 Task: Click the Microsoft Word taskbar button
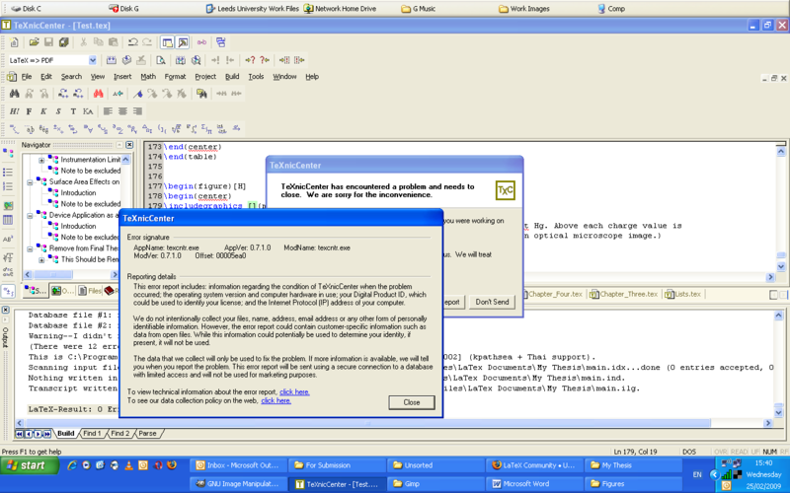(x=534, y=484)
